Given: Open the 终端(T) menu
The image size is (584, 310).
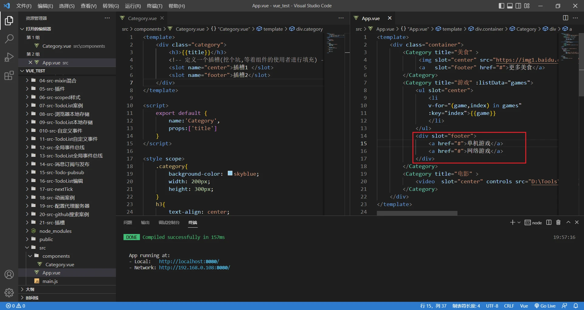Looking at the screenshot, I should pyautogui.click(x=155, y=6).
